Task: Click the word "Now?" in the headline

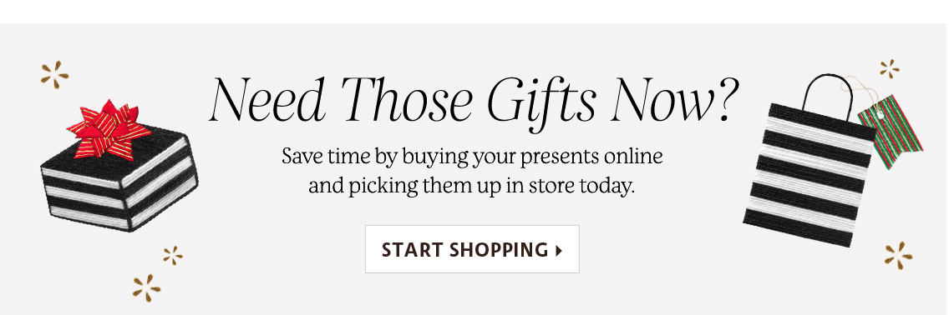Action: (x=677, y=100)
